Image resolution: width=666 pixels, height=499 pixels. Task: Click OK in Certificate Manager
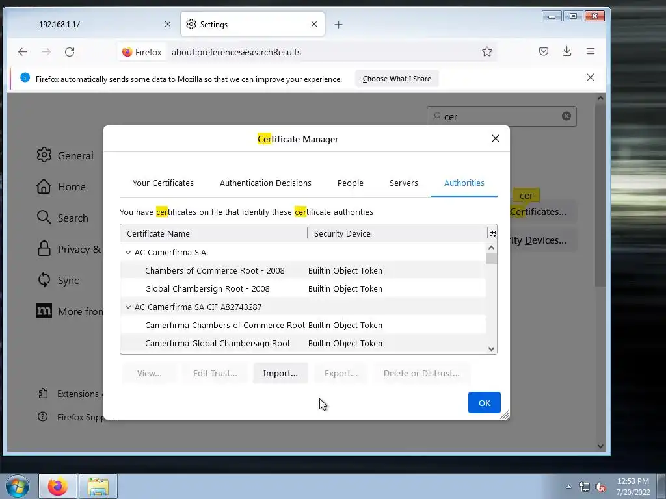coord(484,403)
